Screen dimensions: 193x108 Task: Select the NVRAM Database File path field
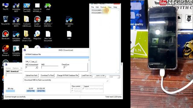pyautogui.click(x=57, y=57)
